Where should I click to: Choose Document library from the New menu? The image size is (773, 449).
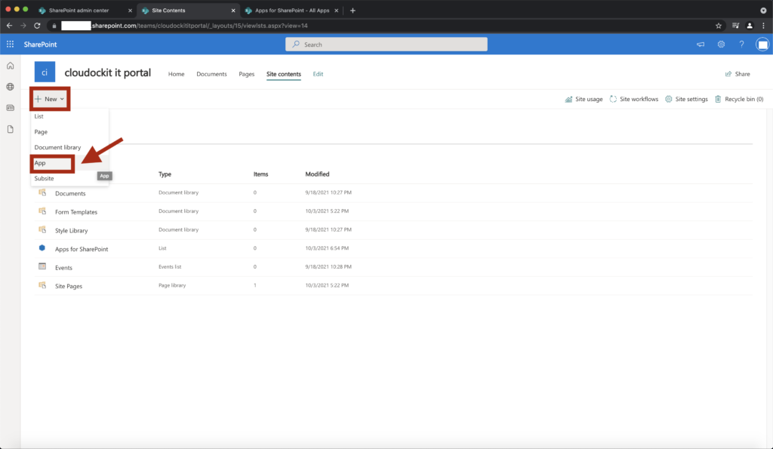[57, 147]
